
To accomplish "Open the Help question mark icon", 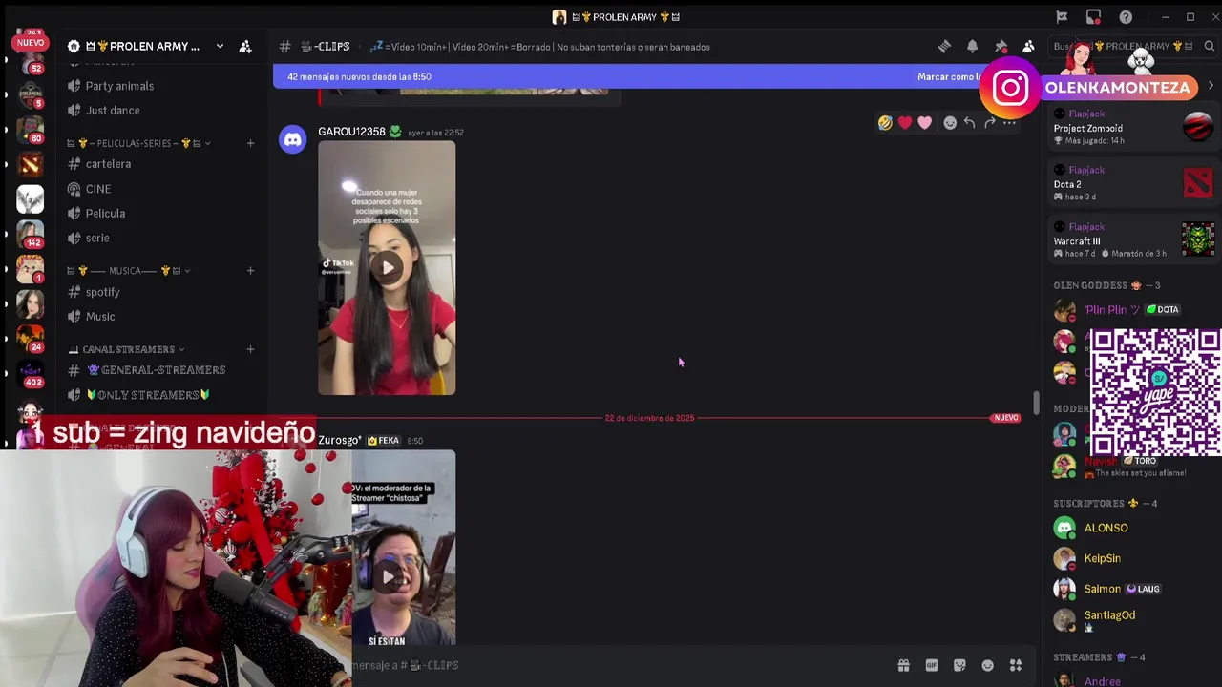I will (x=1126, y=17).
